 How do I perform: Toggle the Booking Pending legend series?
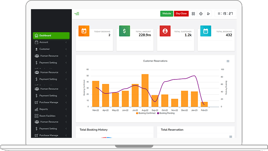[166, 113]
